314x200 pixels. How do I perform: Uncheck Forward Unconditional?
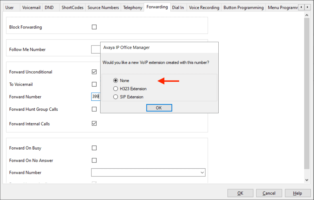click(x=94, y=72)
